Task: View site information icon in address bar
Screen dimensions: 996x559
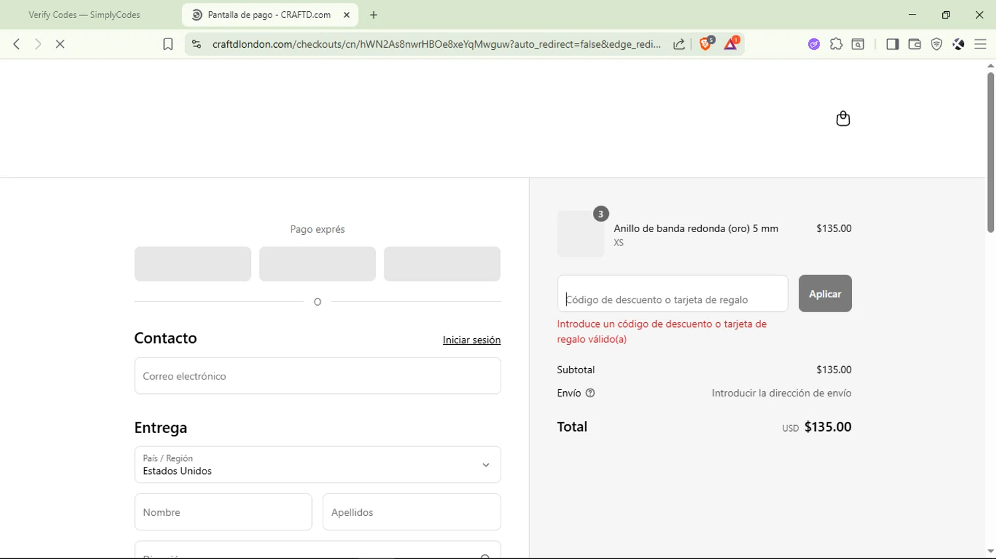Action: point(196,44)
